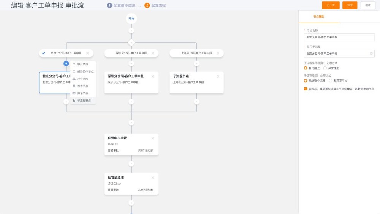Select the 结束整个流程 radio option
380x214 pixels.
click(x=306, y=80)
